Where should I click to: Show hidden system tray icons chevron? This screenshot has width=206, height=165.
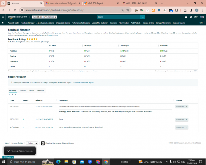click(167, 162)
